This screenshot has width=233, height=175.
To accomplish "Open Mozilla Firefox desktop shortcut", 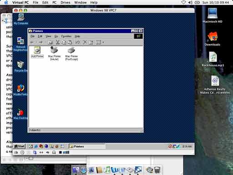I will pyautogui.click(x=20, y=90).
